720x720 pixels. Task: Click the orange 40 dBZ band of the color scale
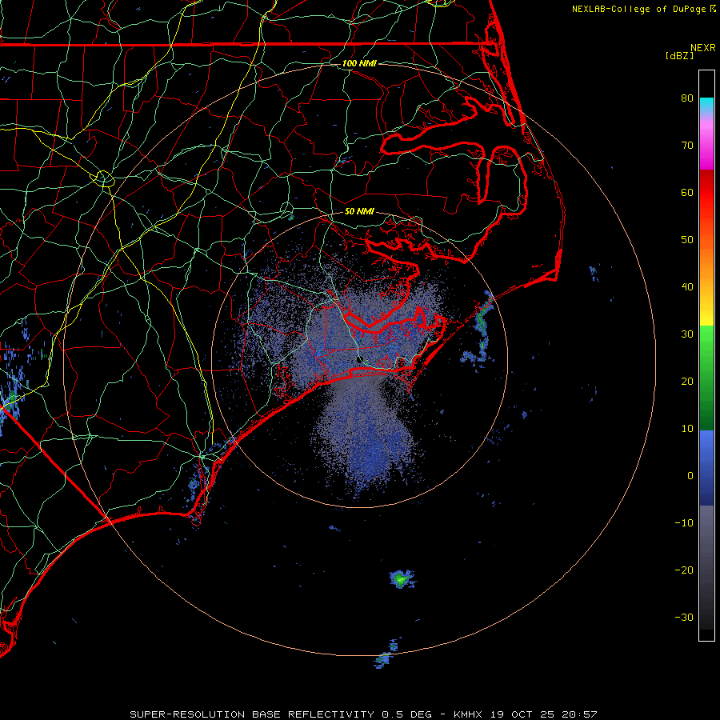[x=706, y=280]
